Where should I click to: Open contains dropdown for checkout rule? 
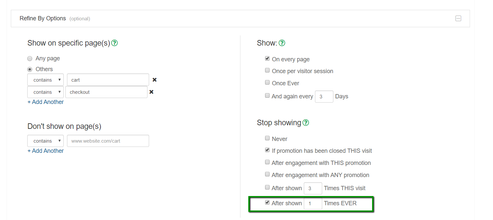(46, 92)
